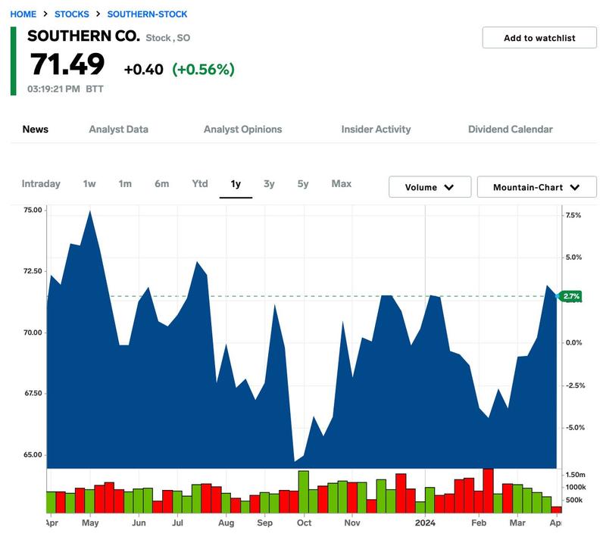Click the Feb date axis label
606x543 pixels.
(479, 523)
